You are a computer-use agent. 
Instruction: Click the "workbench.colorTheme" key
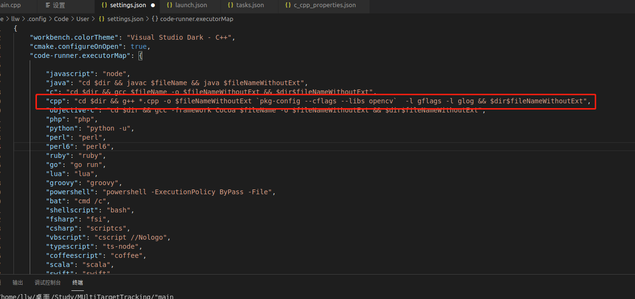click(x=73, y=37)
